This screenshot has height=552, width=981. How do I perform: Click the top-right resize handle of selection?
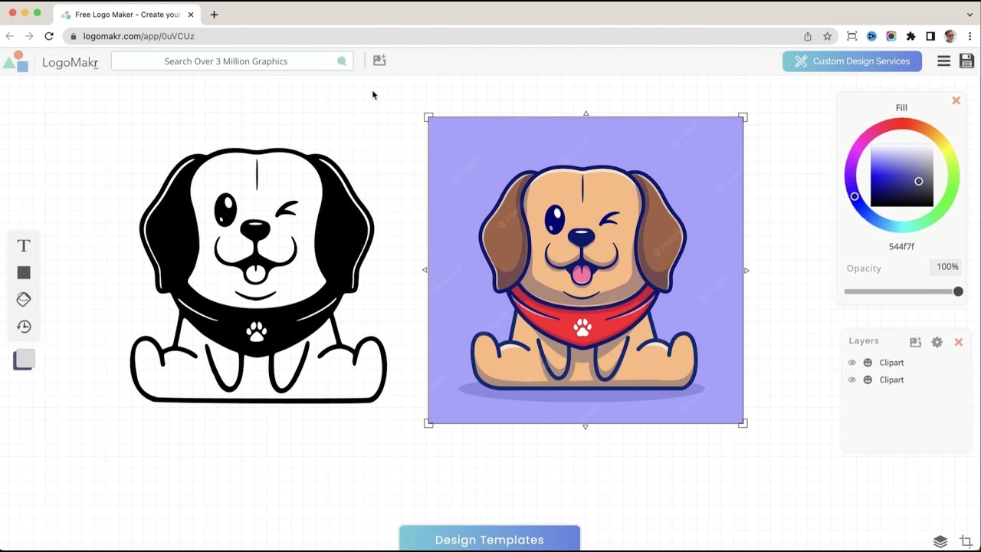click(x=743, y=117)
